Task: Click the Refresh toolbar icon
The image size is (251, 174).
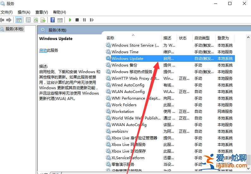Action: point(36,20)
